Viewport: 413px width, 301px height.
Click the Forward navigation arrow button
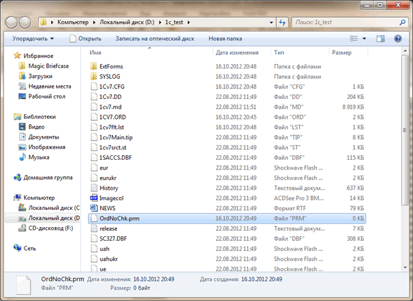(x=25, y=22)
